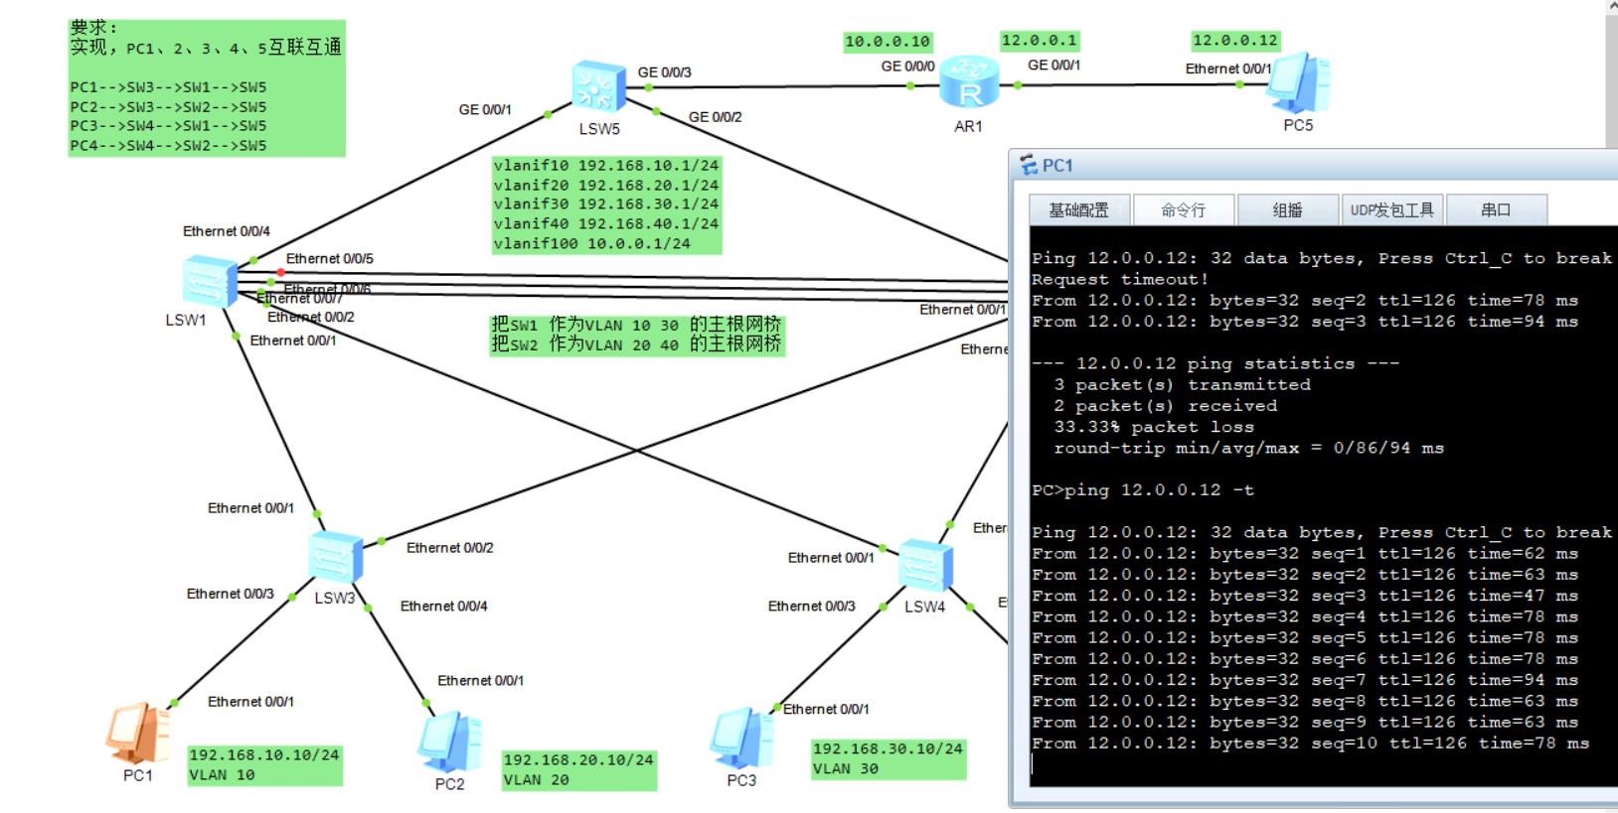1618x813 pixels.
Task: Select the LSW3 switch icon
Action: pos(335,557)
